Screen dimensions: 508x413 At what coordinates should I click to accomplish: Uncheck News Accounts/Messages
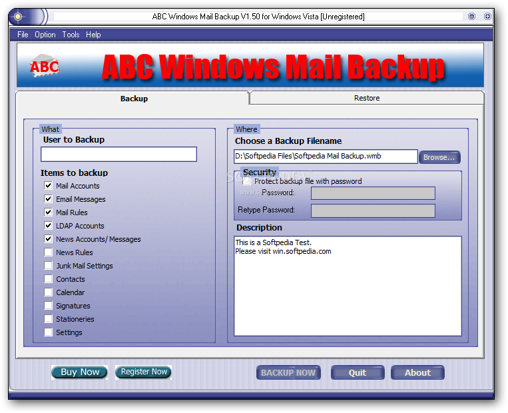(49, 239)
